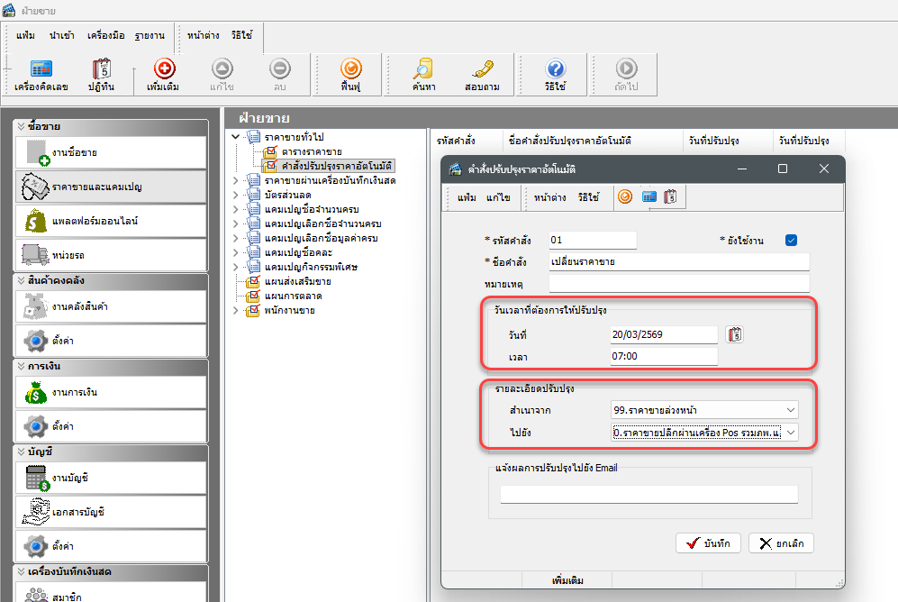898x602 pixels.
Task: Open the รายงาน menu
Action: pos(150,35)
